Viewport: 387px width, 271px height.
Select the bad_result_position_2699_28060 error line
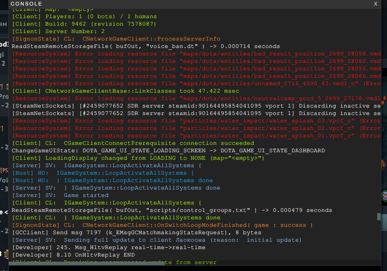pyautogui.click(x=196, y=61)
